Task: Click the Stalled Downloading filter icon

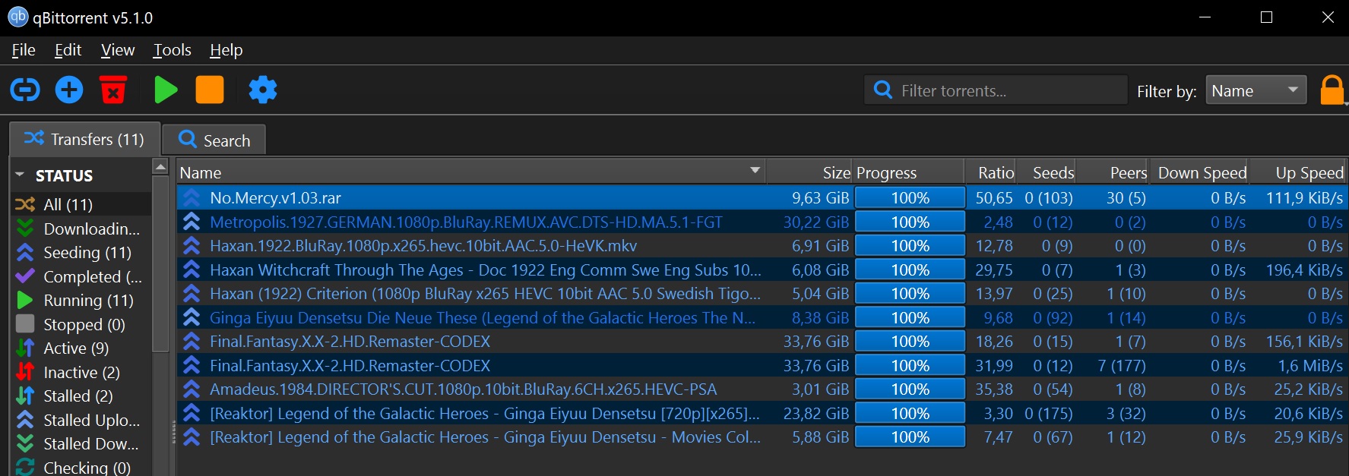Action: (x=25, y=443)
